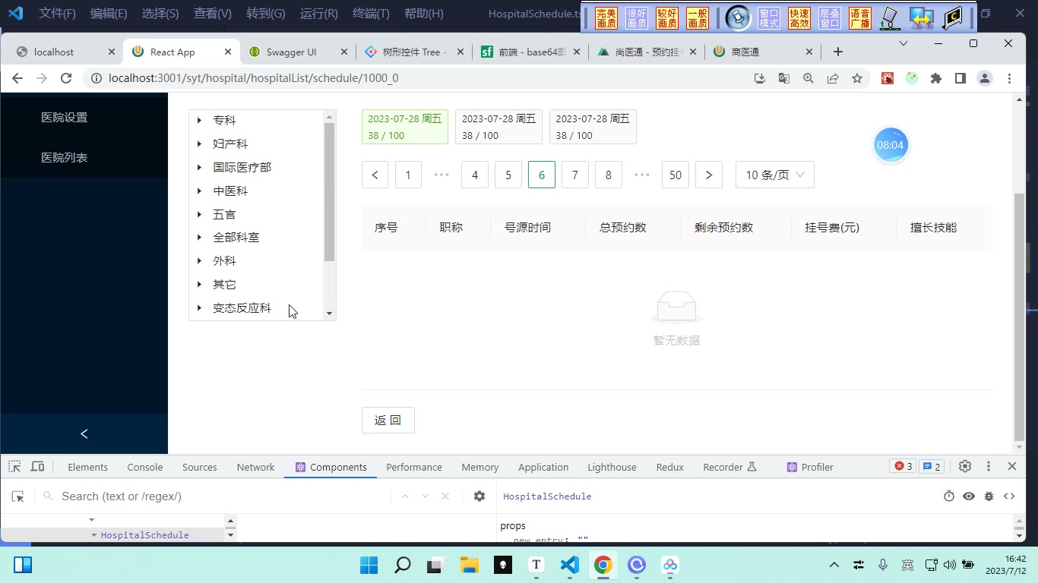Viewport: 1038px width, 583px height.
Task: Click the eye icon for HospitalSchedule component
Action: [969, 496]
